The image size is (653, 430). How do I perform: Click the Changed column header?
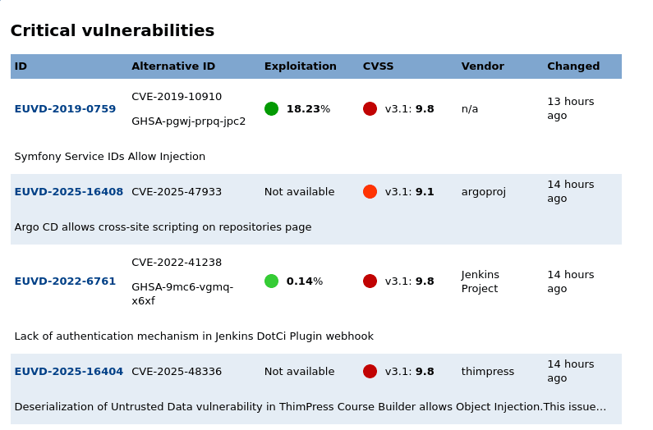tap(573, 66)
